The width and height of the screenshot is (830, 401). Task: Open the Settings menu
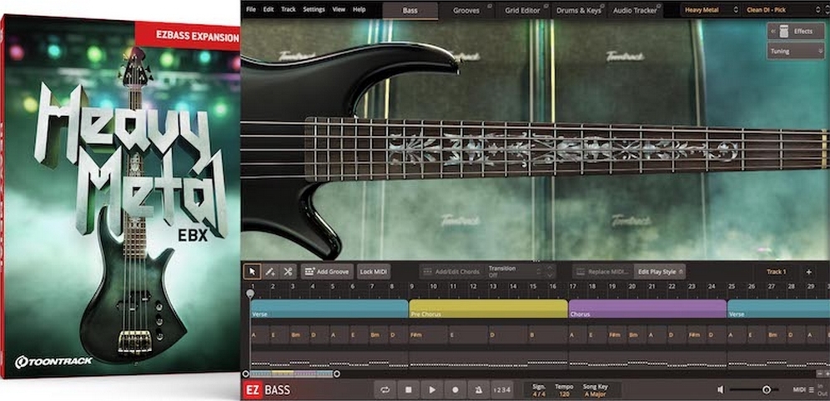tap(314, 9)
